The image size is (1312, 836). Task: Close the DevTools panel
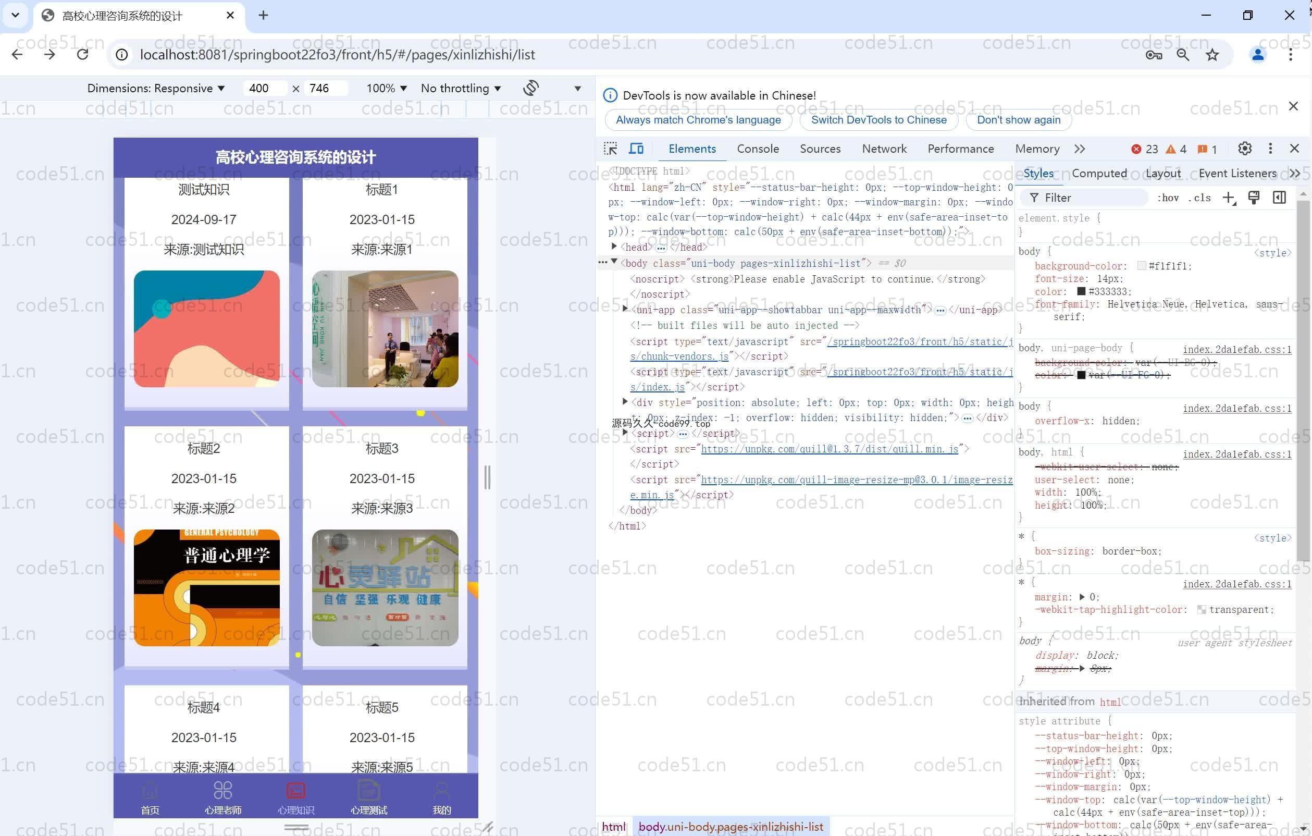(1295, 149)
